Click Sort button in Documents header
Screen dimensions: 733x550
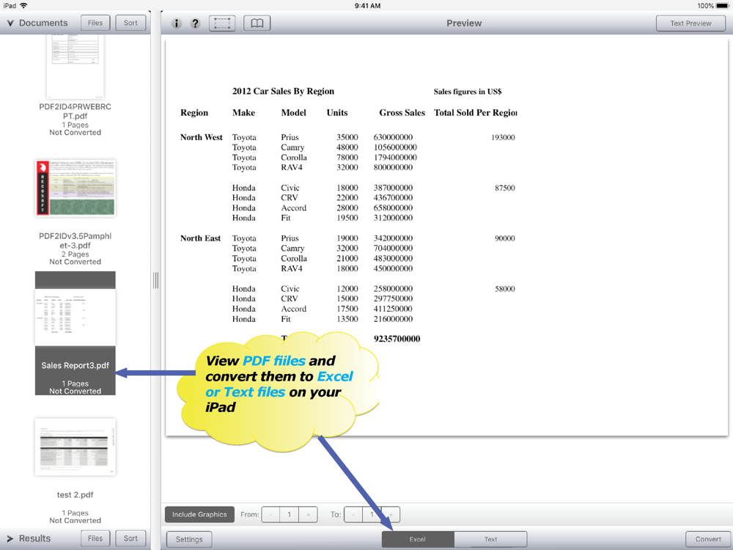pos(131,23)
